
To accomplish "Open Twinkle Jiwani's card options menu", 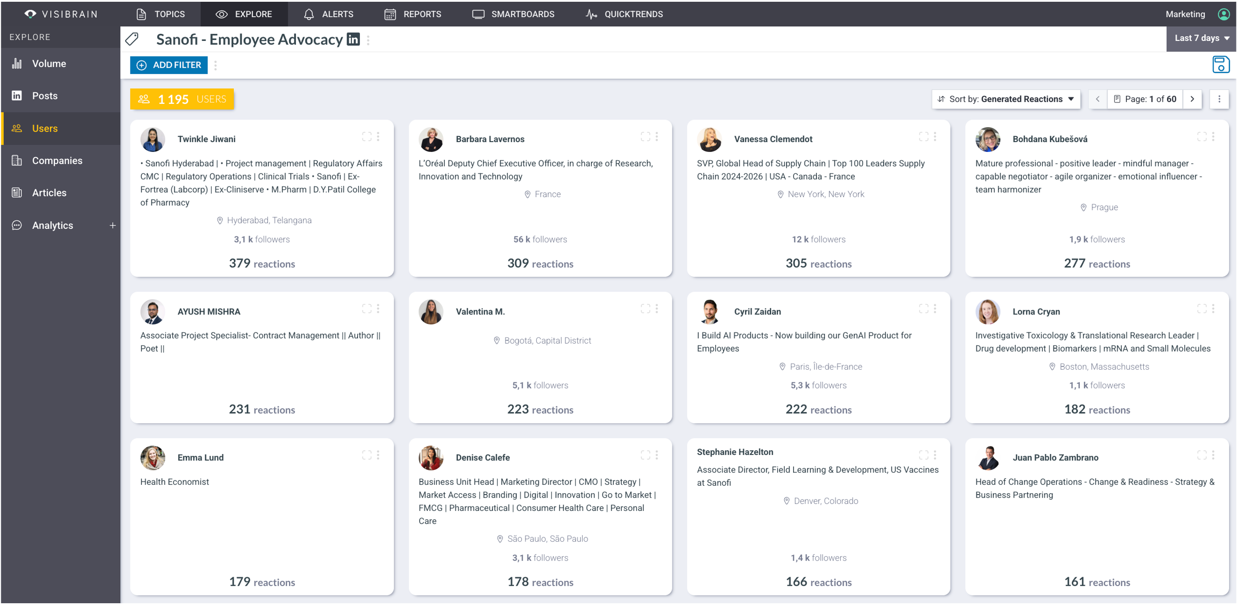I will point(378,137).
